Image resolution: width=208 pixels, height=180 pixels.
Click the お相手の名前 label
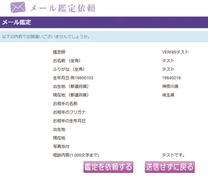[65, 103]
